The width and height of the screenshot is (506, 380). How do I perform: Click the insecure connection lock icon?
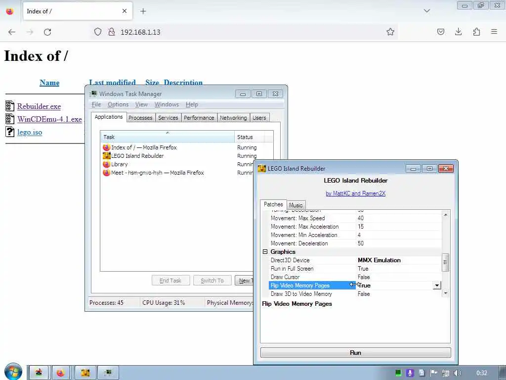coord(111,32)
